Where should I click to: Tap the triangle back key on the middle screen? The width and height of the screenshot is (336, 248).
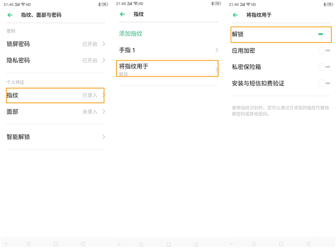(195, 244)
